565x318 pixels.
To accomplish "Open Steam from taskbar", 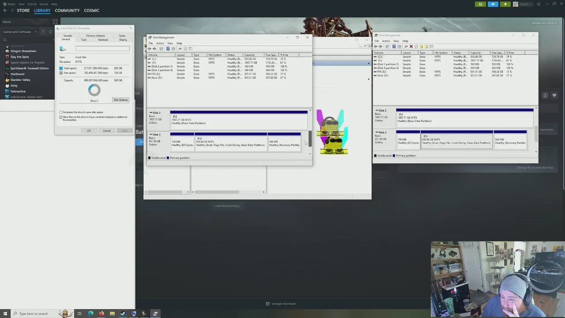I will (123, 314).
